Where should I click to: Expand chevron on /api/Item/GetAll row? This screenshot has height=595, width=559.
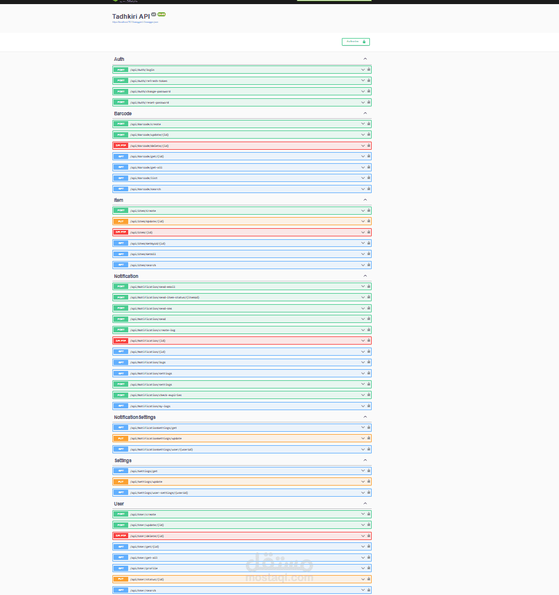pyautogui.click(x=363, y=254)
